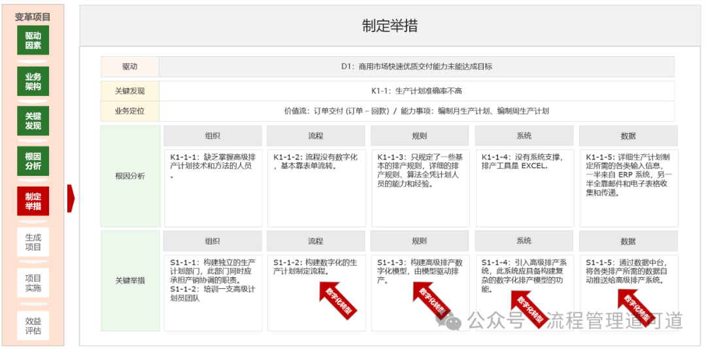706x349 pixels.
Task: Click the WeChat logo in the watermark
Action: [454, 322]
